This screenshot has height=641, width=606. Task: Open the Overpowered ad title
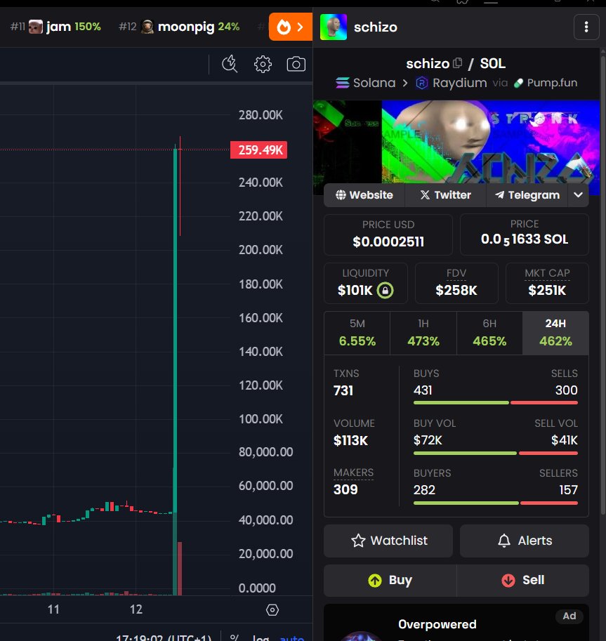click(x=437, y=624)
